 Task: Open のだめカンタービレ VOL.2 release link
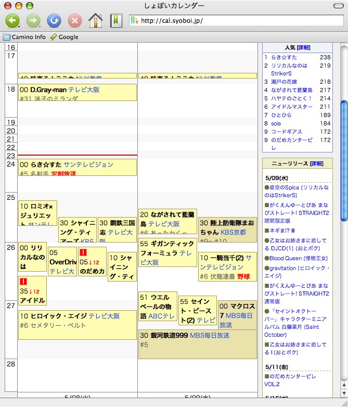tap(290, 380)
